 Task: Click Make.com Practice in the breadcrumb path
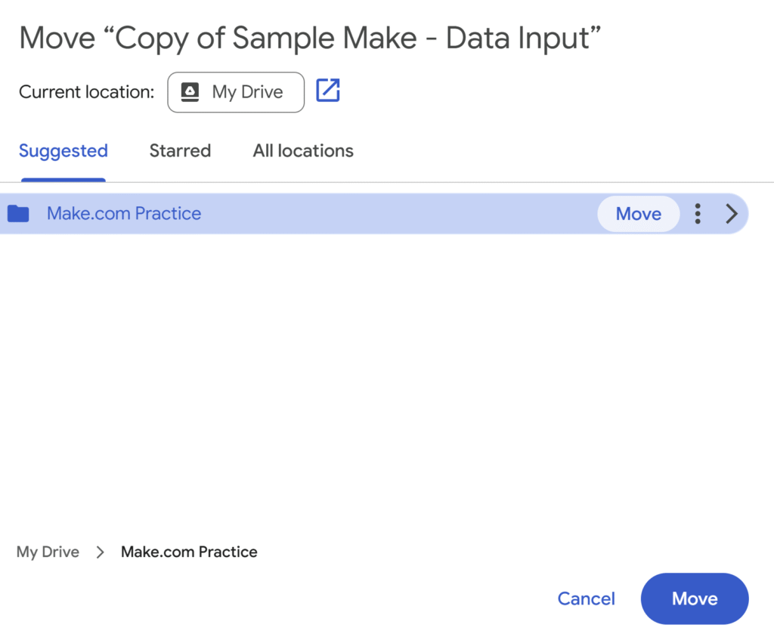(x=189, y=552)
